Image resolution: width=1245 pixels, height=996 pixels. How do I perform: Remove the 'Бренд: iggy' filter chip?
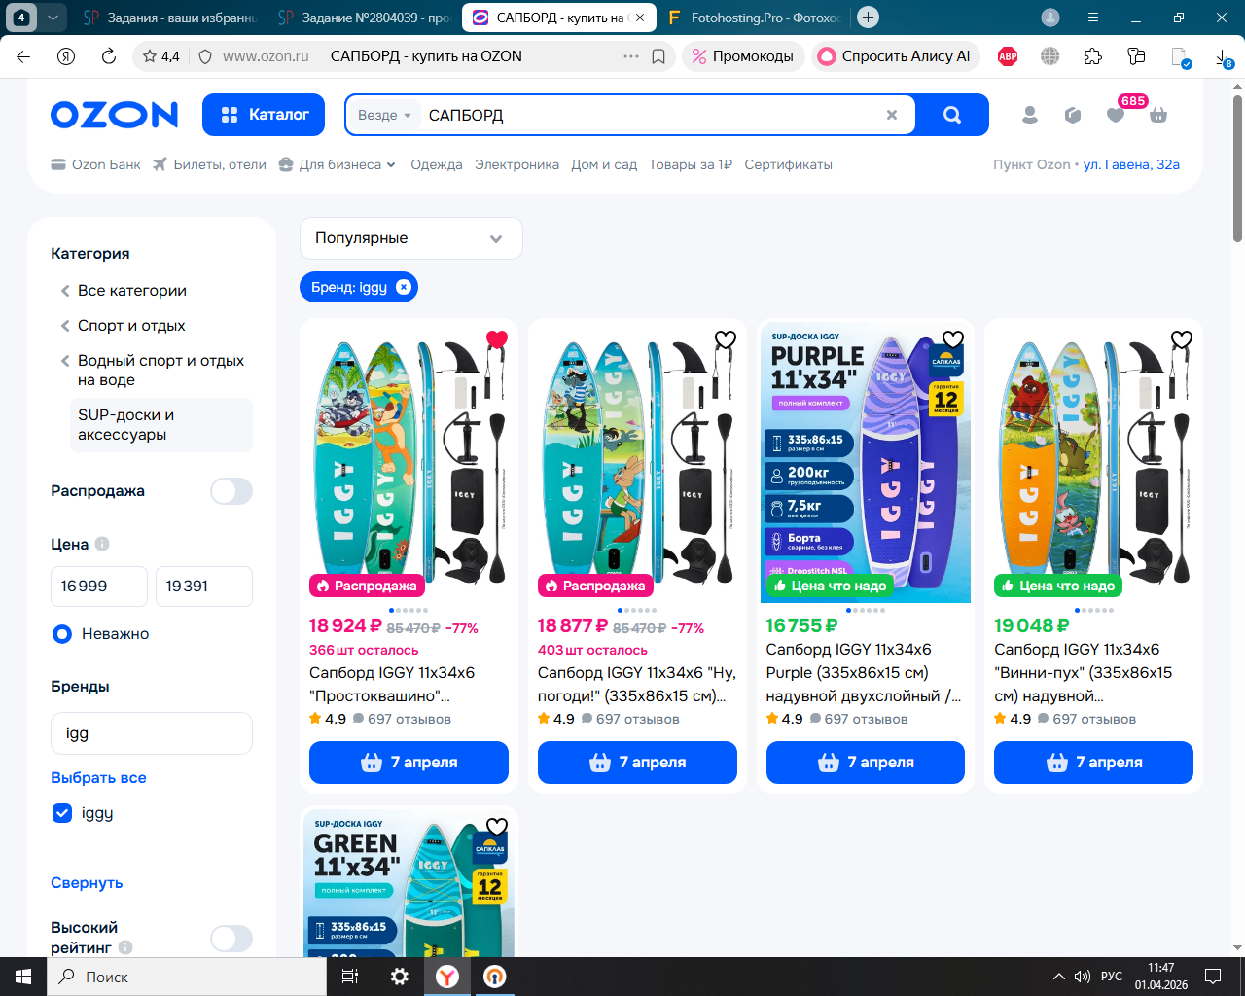click(x=404, y=287)
